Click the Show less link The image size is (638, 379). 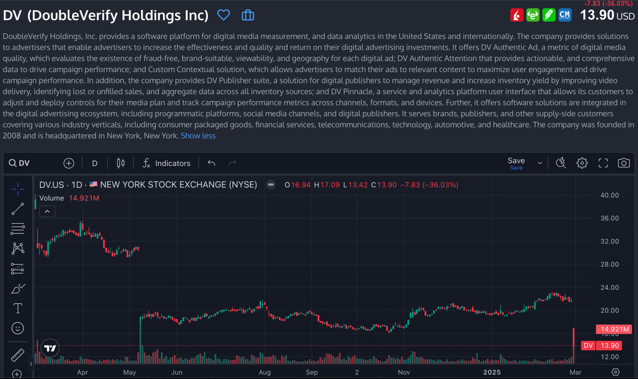click(198, 136)
